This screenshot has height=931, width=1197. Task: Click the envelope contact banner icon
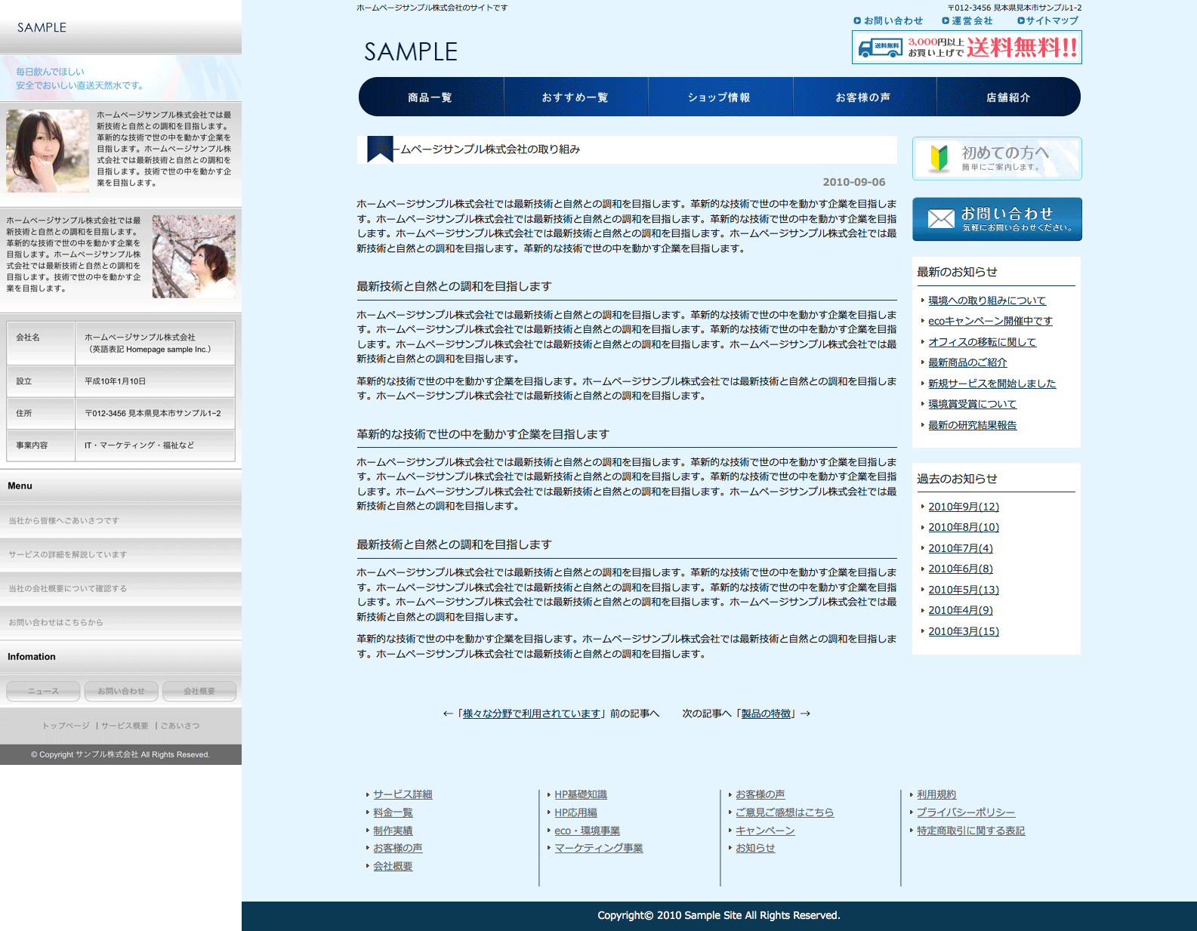(x=940, y=219)
